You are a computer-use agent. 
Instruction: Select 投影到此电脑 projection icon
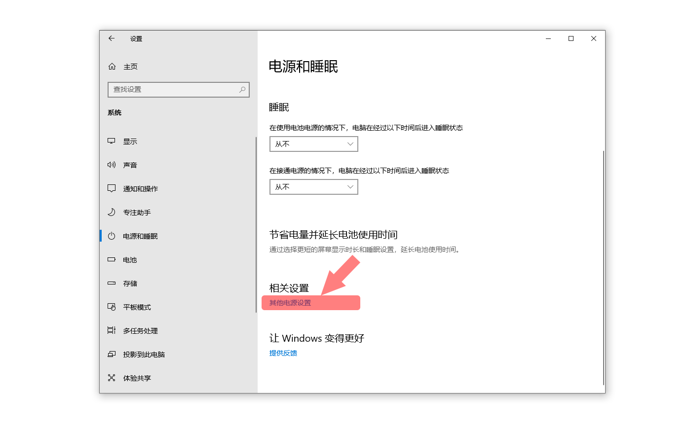[x=112, y=354]
